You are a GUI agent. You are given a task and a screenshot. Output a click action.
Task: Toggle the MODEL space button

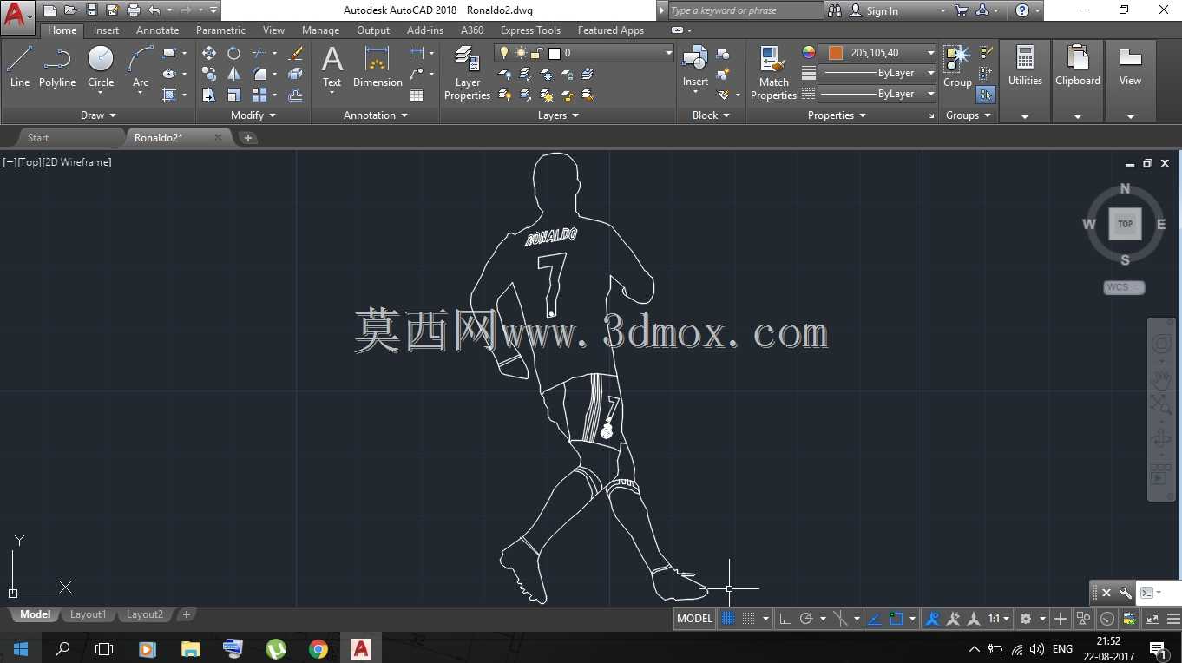click(x=695, y=619)
